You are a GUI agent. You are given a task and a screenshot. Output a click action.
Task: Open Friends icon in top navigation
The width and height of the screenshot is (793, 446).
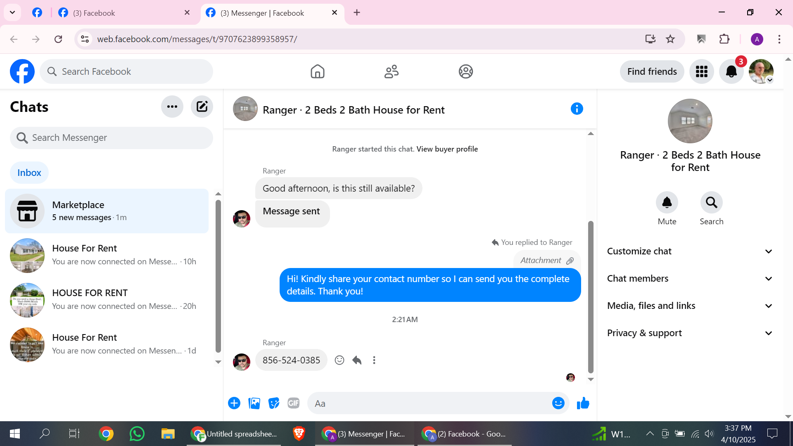coord(392,71)
